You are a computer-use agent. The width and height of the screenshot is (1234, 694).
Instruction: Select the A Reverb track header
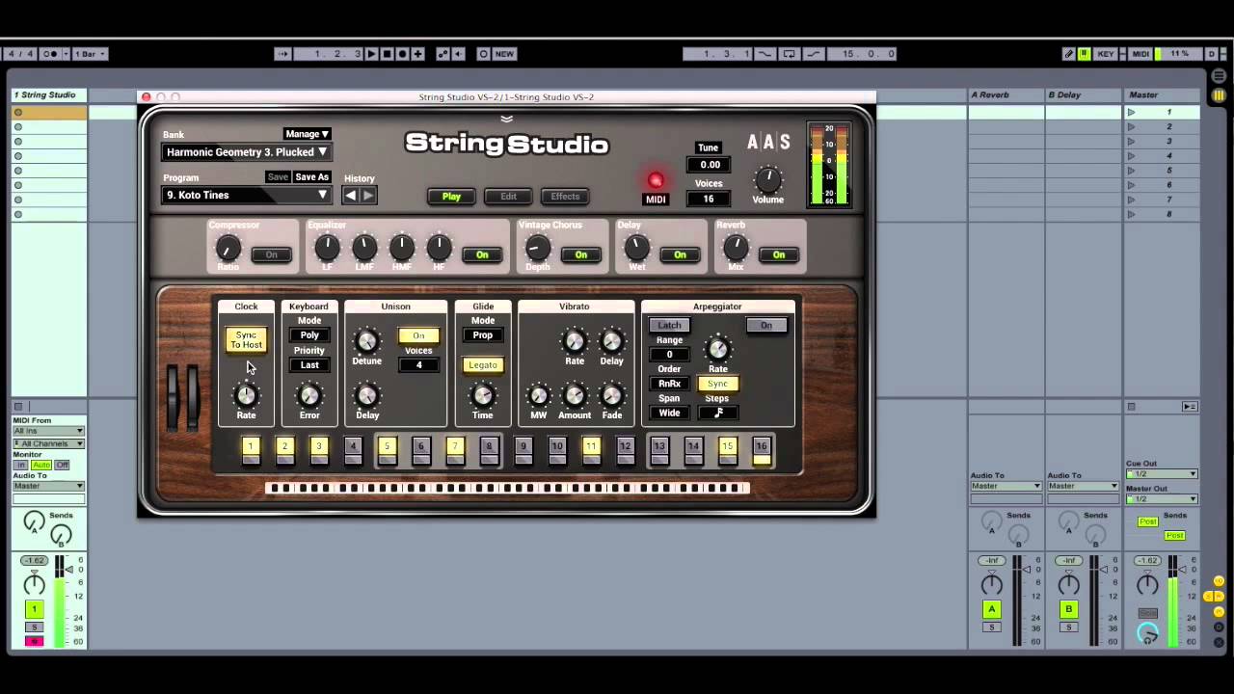pyautogui.click(x=1006, y=94)
